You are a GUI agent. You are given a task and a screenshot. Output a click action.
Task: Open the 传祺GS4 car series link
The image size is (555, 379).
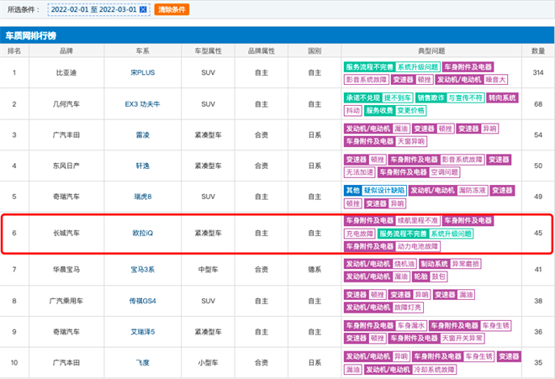click(143, 301)
